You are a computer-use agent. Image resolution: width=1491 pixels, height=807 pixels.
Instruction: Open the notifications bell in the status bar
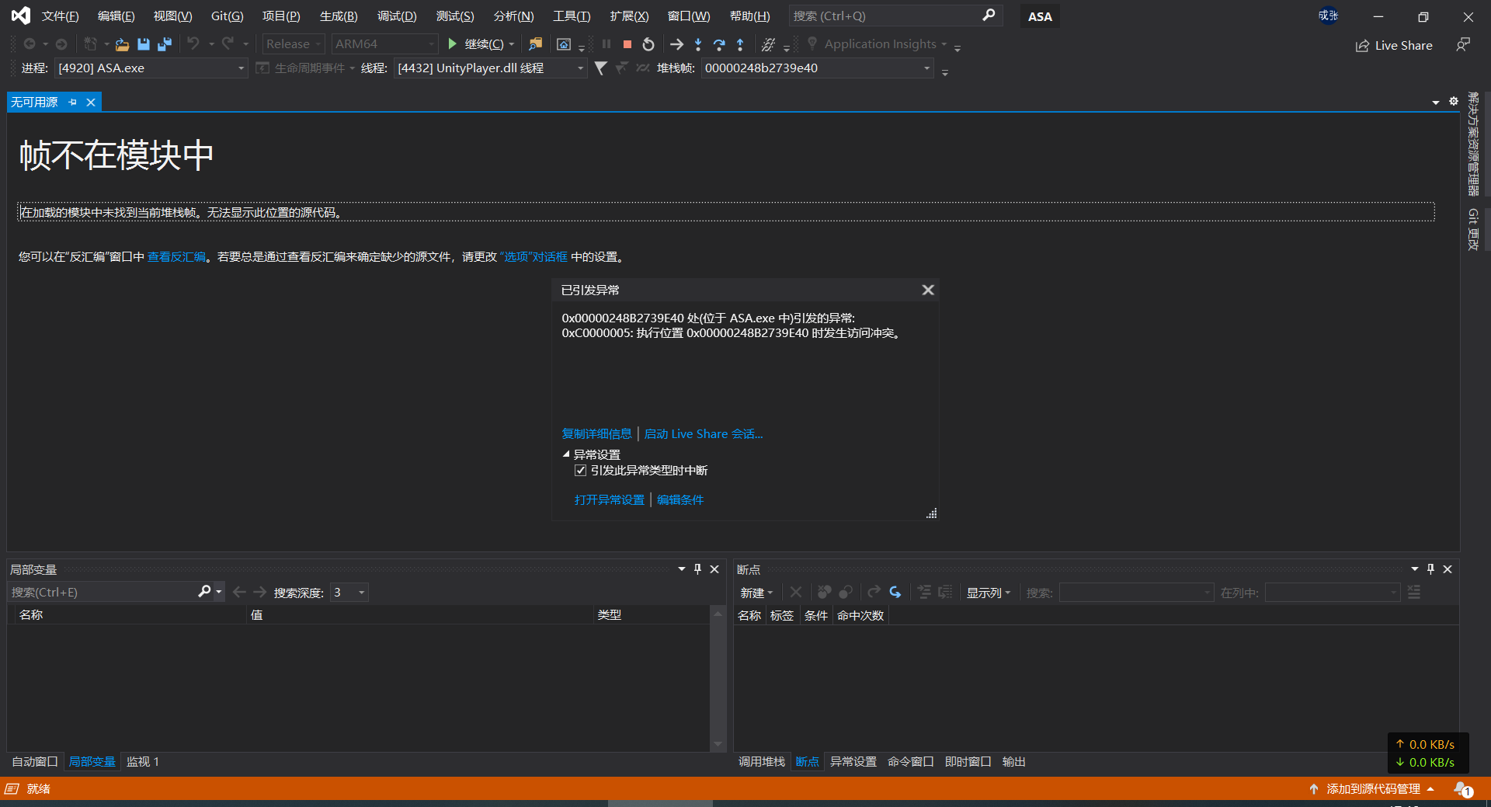click(1462, 789)
